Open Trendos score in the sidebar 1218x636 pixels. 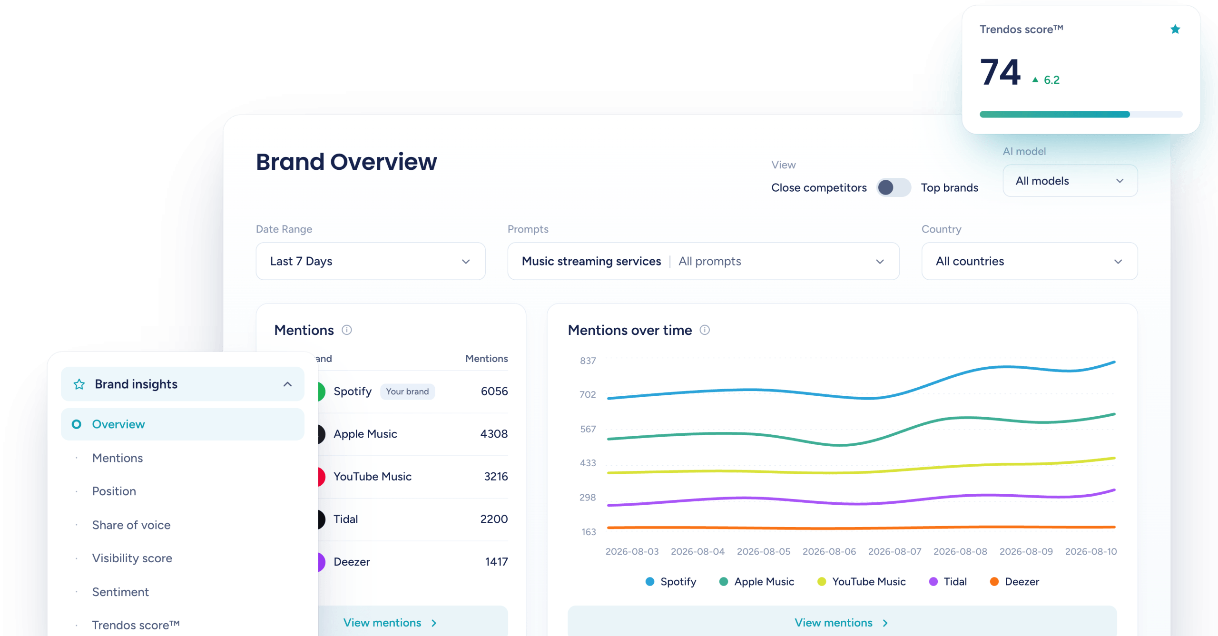point(136,625)
